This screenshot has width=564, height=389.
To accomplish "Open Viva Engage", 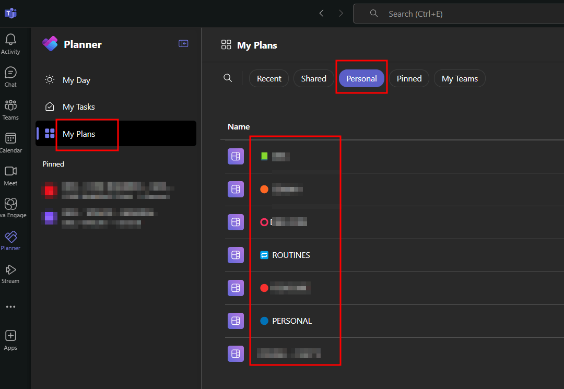I will tap(10, 206).
